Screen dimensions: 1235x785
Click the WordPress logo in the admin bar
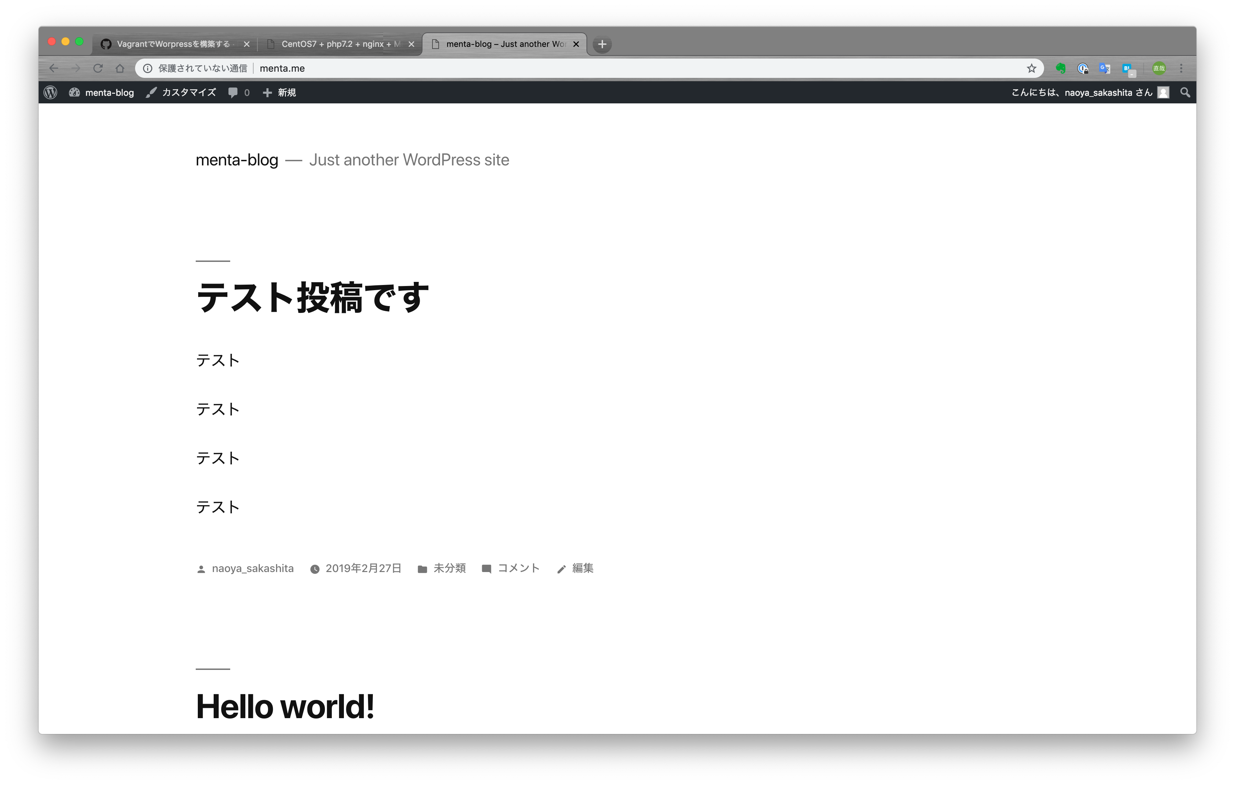(x=50, y=92)
